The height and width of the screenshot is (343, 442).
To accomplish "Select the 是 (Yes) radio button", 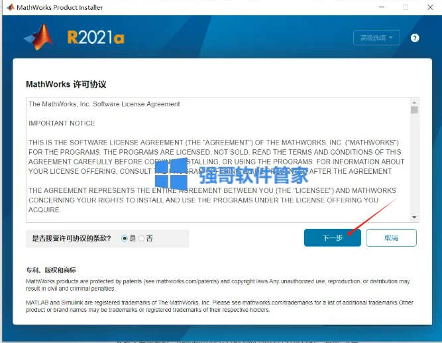I will click(x=125, y=239).
